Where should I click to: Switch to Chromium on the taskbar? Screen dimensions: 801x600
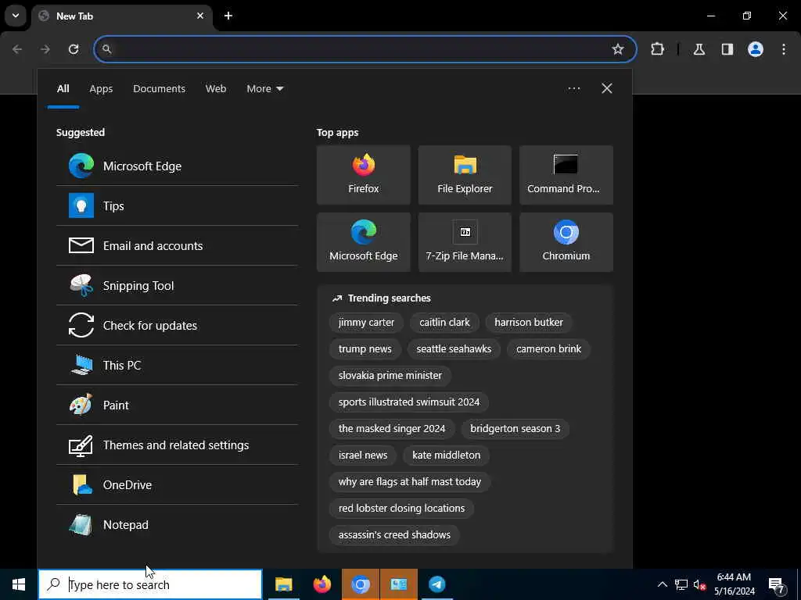[x=360, y=584]
